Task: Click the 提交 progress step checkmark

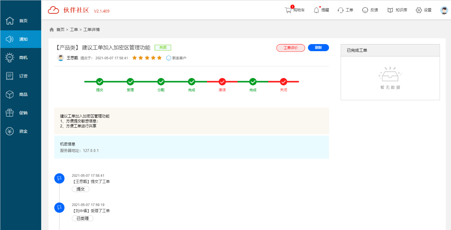Action: click(x=100, y=82)
